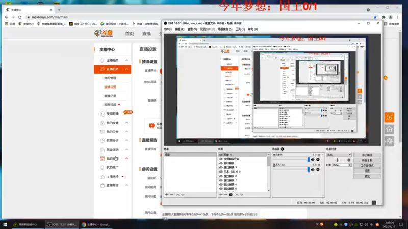Click the 工作室模式 button in OBS

pyautogui.click(x=367, y=166)
